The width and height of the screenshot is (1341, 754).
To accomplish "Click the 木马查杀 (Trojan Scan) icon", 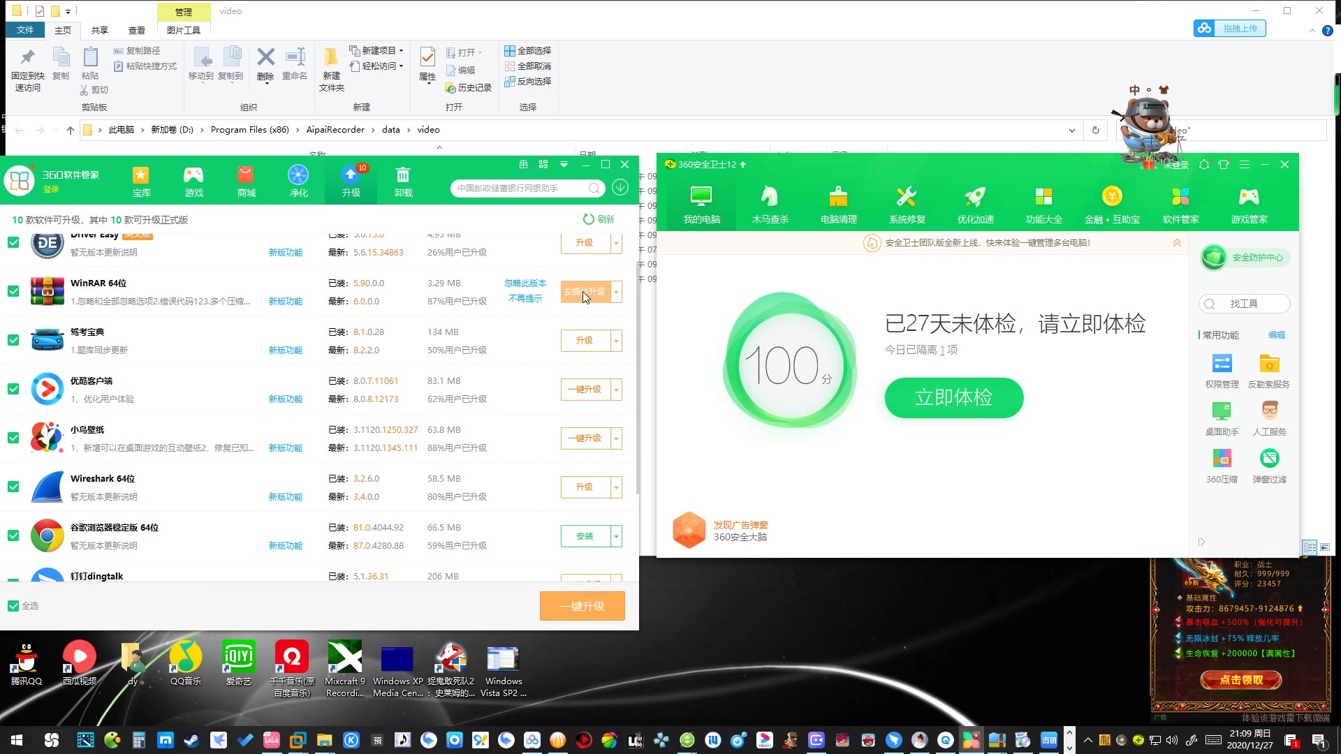I will (770, 202).
